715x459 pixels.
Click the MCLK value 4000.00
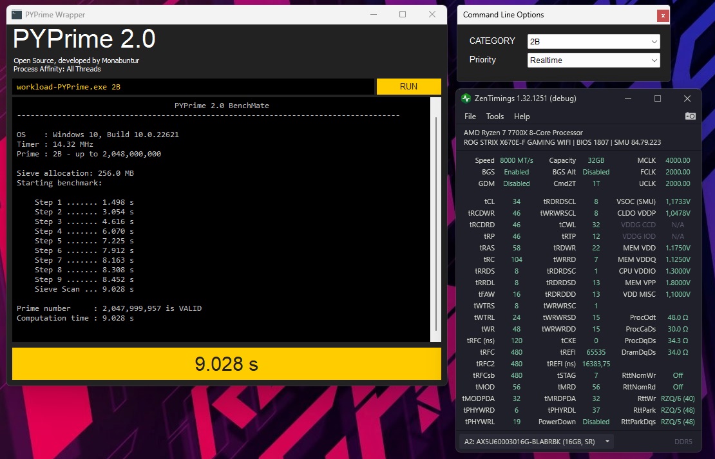[678, 160]
